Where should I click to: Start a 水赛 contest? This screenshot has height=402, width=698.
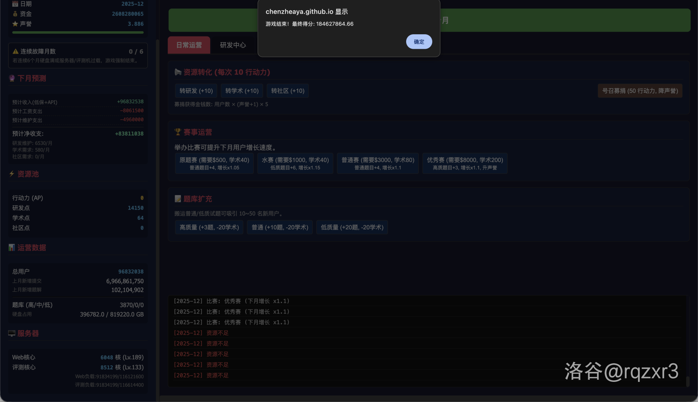[x=295, y=163]
